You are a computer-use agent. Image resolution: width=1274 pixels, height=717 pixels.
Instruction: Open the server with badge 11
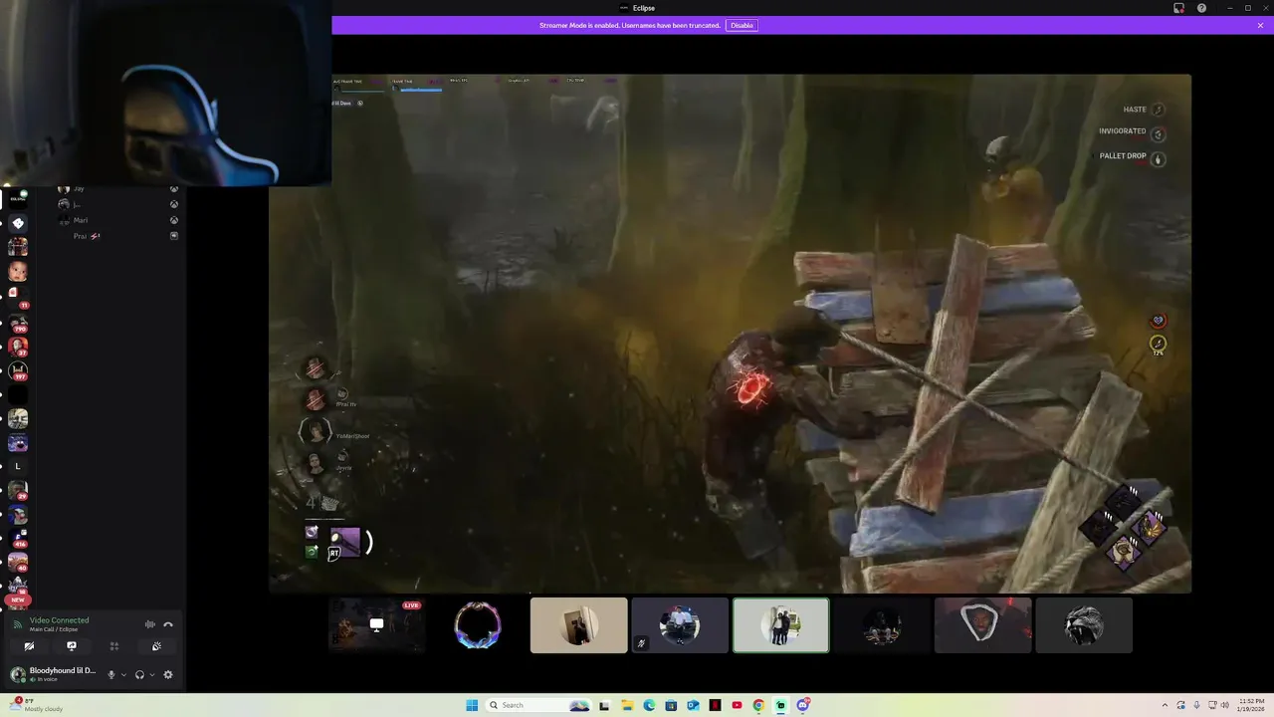coord(18,297)
